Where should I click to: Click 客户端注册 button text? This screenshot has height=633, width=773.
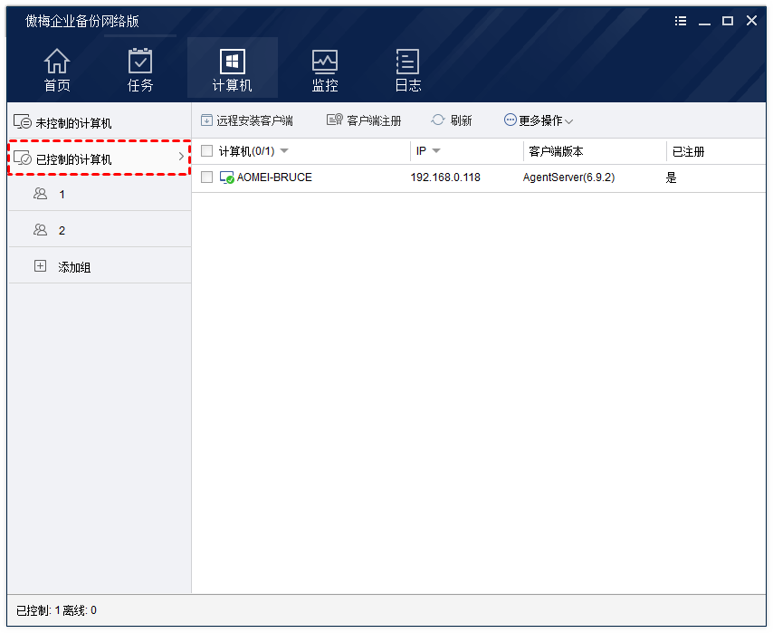374,120
